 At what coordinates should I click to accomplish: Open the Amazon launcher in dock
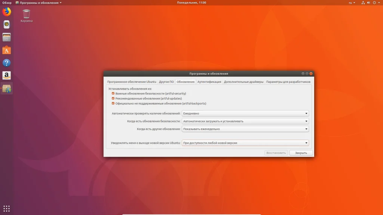pos(6,75)
